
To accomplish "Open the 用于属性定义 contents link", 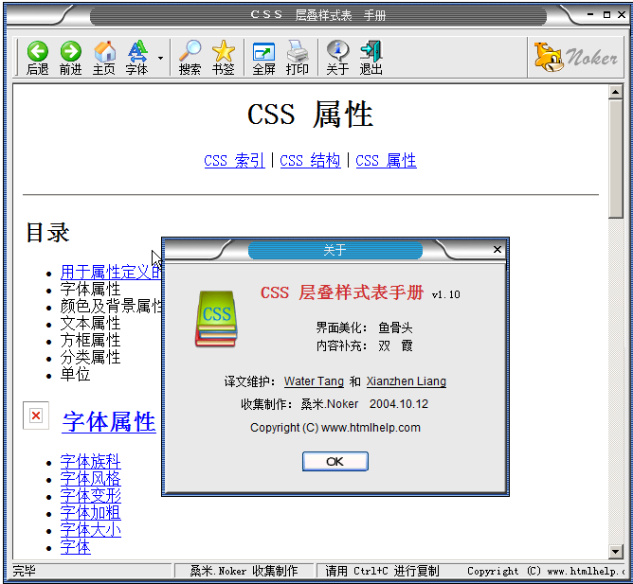I will [x=111, y=272].
